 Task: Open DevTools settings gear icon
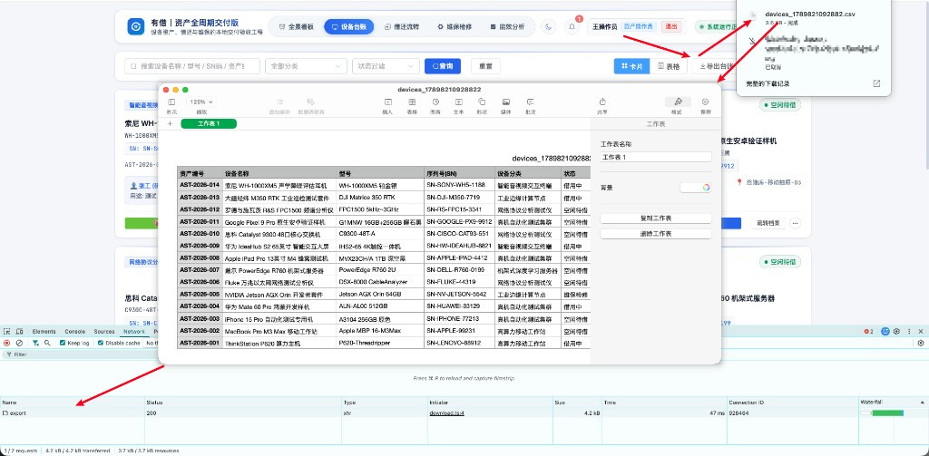coord(896,332)
